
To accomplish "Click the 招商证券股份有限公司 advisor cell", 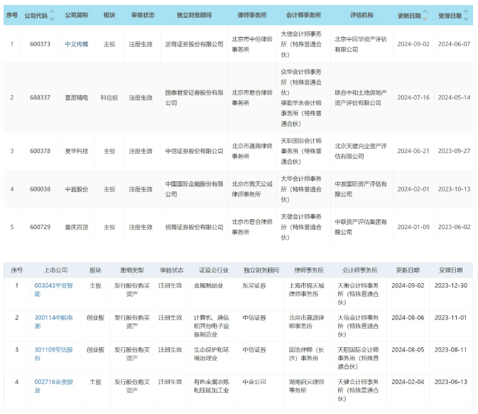I will point(194,227).
